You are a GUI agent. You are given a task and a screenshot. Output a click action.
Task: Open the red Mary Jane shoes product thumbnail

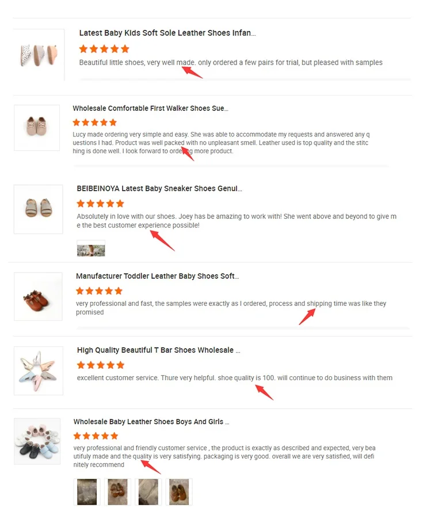(x=38, y=297)
